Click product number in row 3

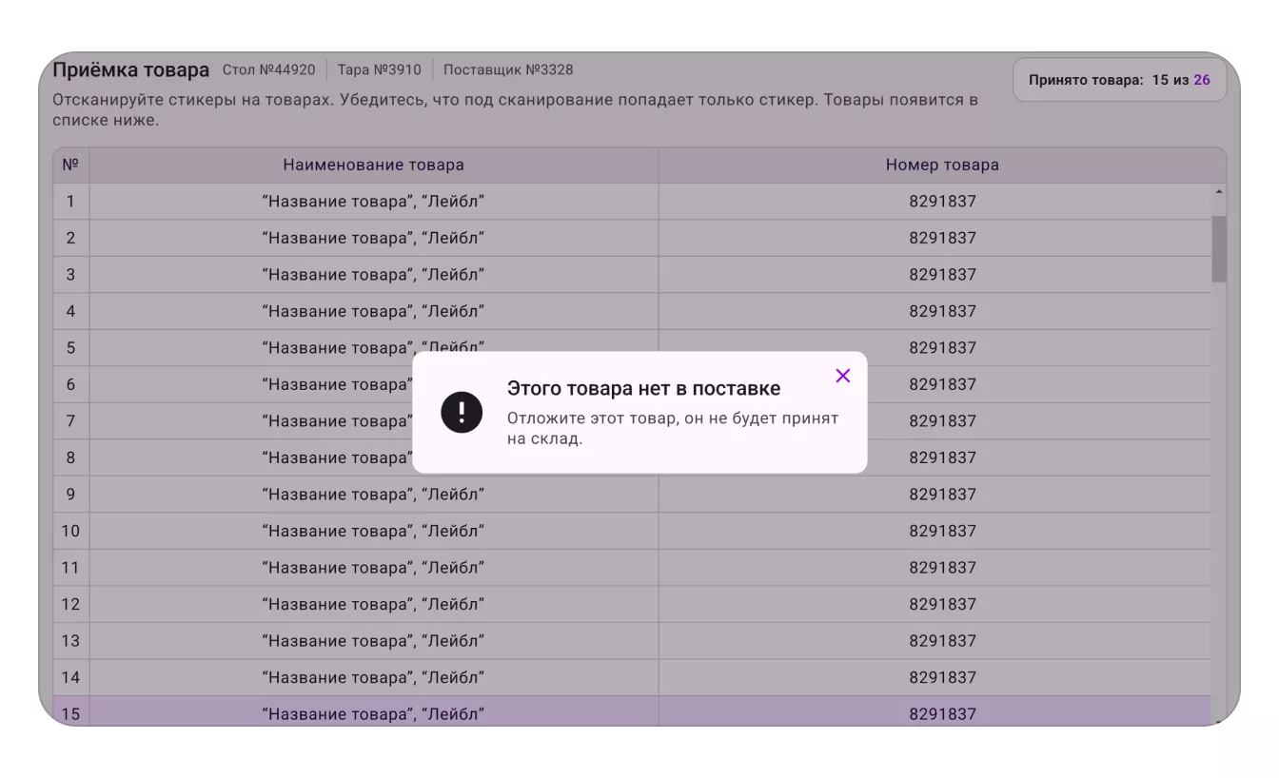point(942,275)
